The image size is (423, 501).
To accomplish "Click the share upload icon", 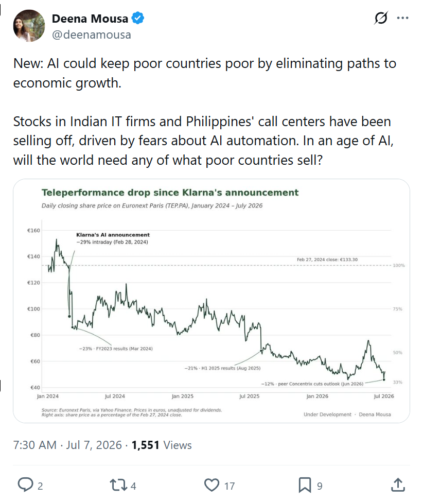I will pyautogui.click(x=398, y=485).
